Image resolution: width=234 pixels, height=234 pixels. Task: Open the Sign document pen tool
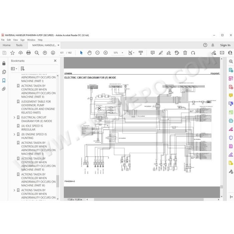169,53
